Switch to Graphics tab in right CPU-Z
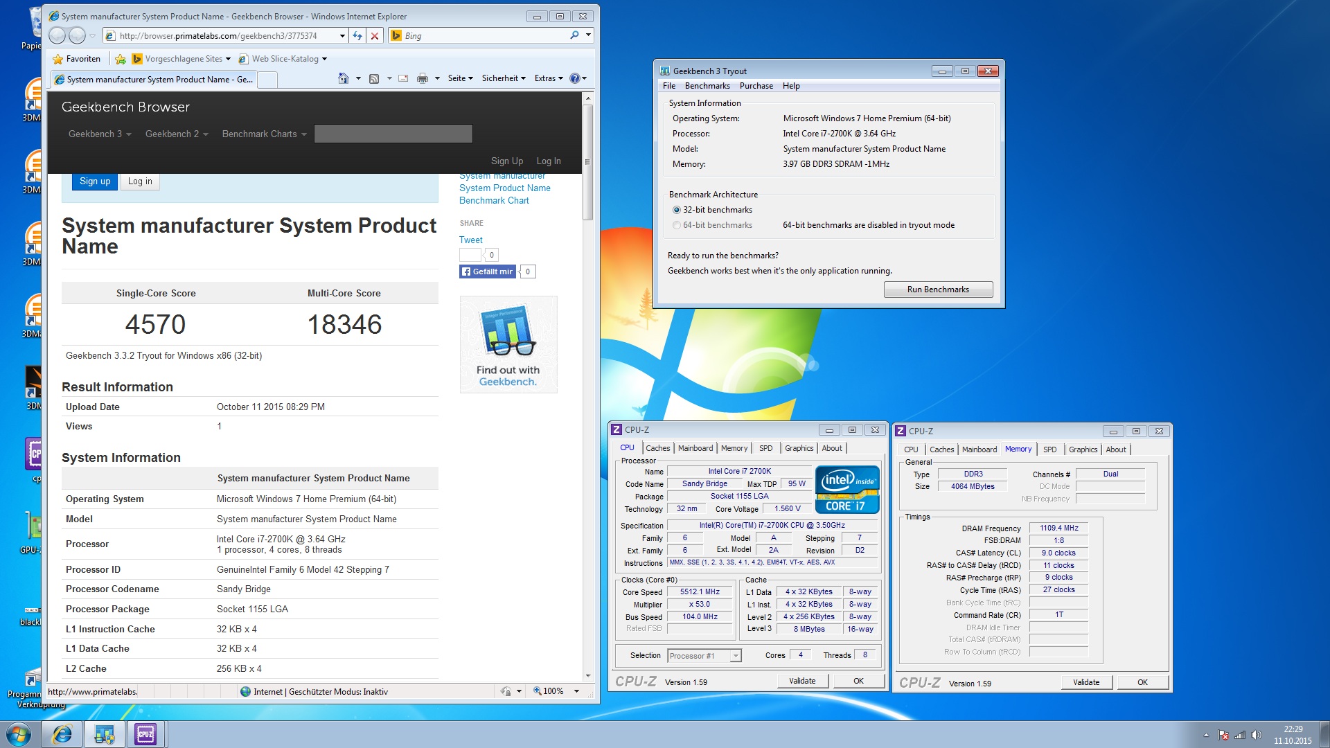The height and width of the screenshot is (748, 1330). click(x=1083, y=449)
